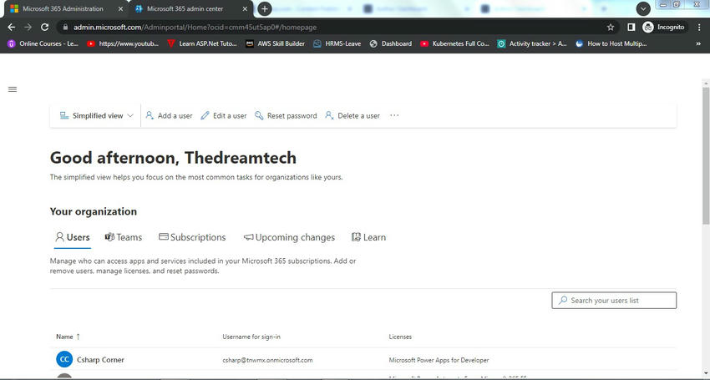The image size is (710, 380).
Task: Open the more actions ellipsis
Action: pyautogui.click(x=394, y=115)
